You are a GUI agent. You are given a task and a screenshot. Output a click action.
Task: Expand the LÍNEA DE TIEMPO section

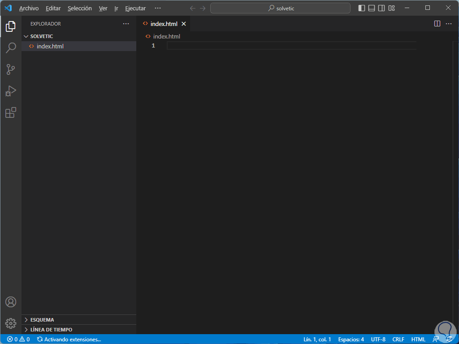click(x=79, y=329)
